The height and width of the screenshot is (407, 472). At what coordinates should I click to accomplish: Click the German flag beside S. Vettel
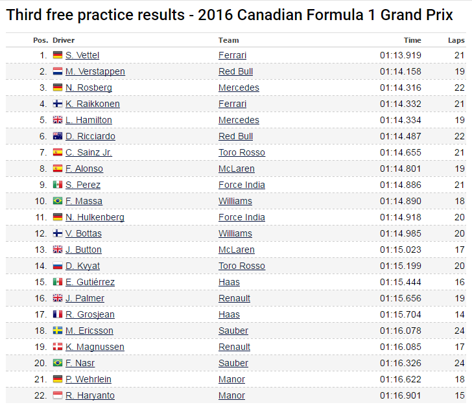coord(58,55)
